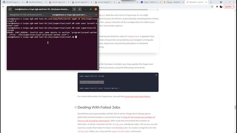
Task: Click the queue:failed-table inline code text
Action: pyautogui.click(x=121, y=132)
